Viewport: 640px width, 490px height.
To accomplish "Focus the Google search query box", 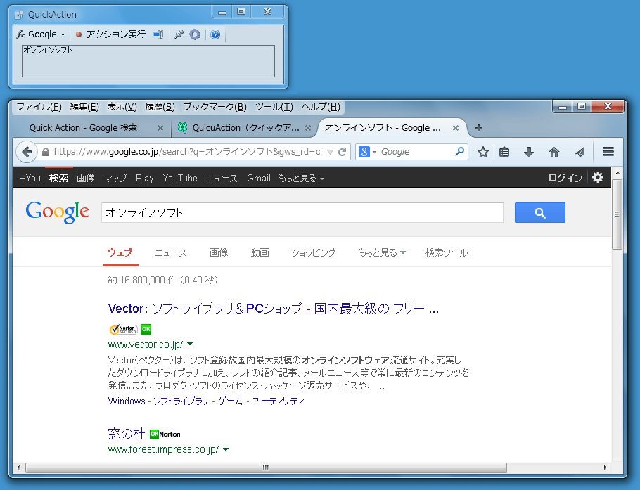I will click(302, 212).
